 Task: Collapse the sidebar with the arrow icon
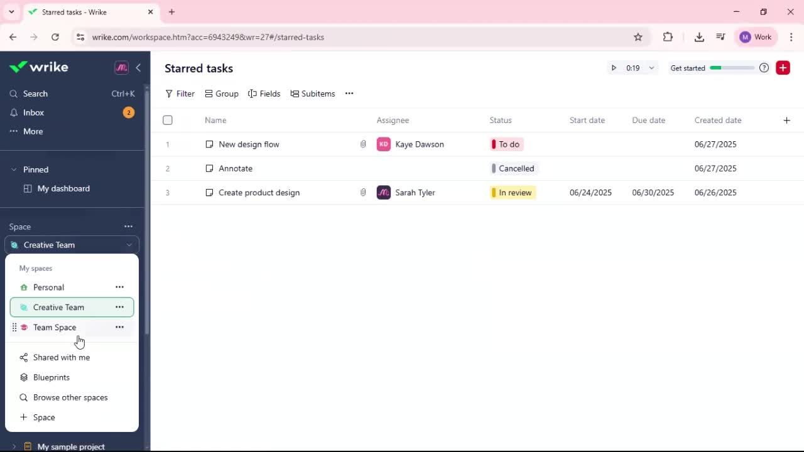tap(138, 68)
